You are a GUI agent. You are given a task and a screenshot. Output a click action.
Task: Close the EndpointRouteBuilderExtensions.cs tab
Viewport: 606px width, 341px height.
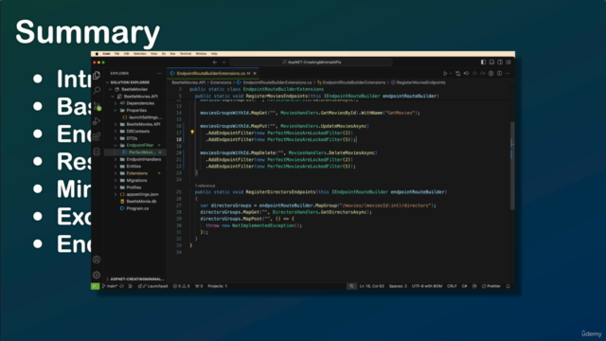click(x=255, y=73)
